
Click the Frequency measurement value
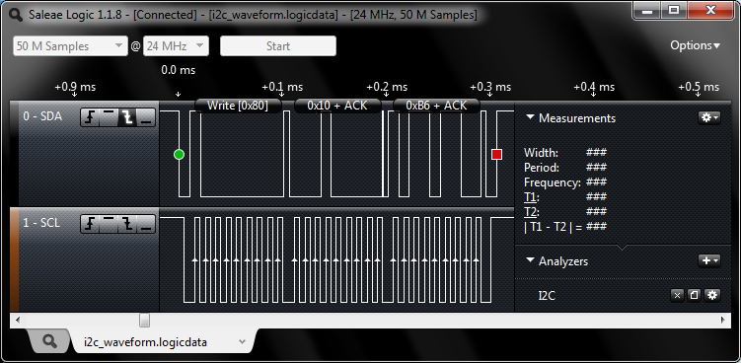click(596, 181)
